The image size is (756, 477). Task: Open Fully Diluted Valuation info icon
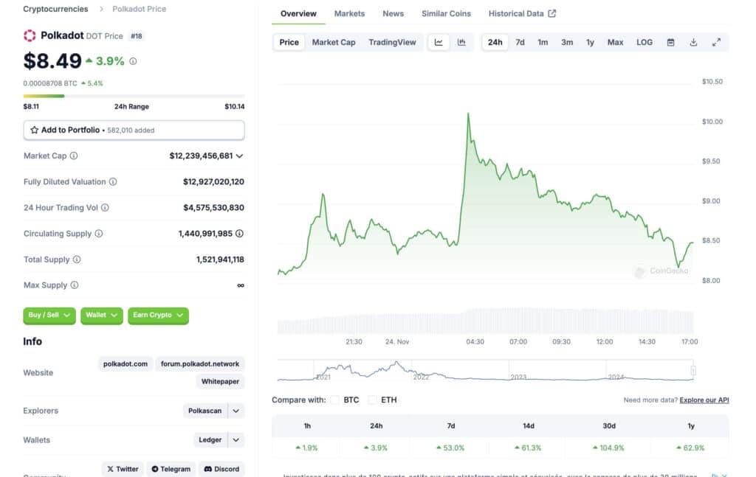[113, 182]
